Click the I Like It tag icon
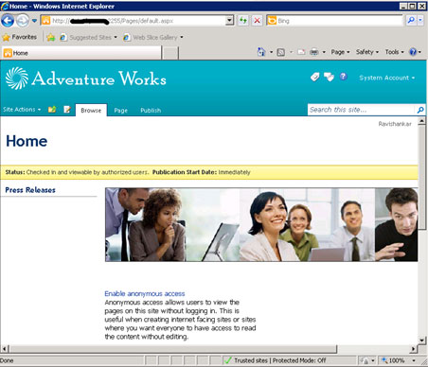The height and width of the screenshot is (367, 428). pyautogui.click(x=315, y=77)
